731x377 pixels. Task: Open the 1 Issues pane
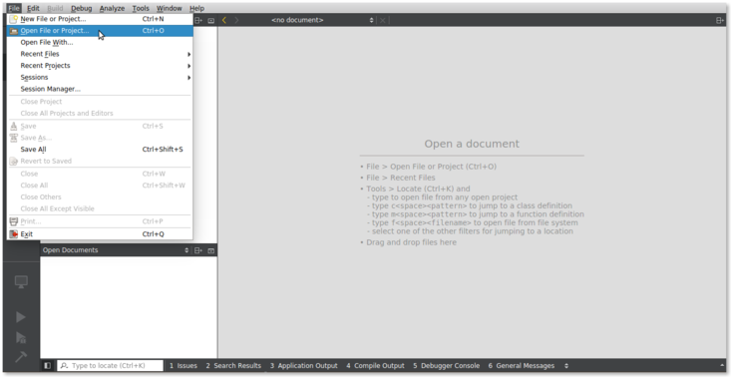tap(183, 366)
